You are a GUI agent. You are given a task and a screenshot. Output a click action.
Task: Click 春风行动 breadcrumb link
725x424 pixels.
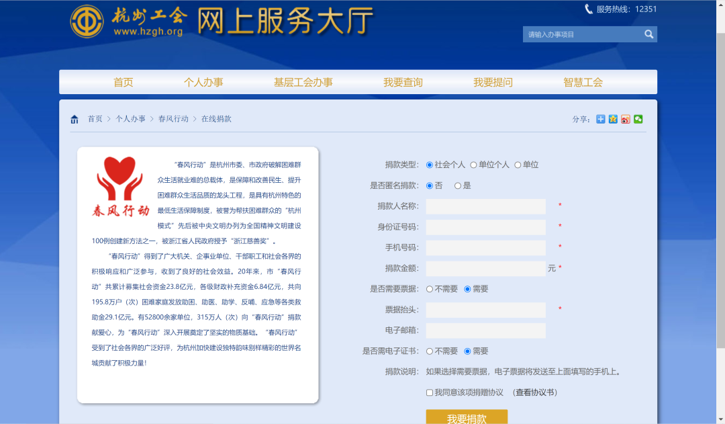173,119
